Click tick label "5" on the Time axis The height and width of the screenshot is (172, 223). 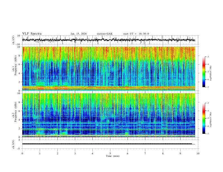pyautogui.click(x=110, y=153)
